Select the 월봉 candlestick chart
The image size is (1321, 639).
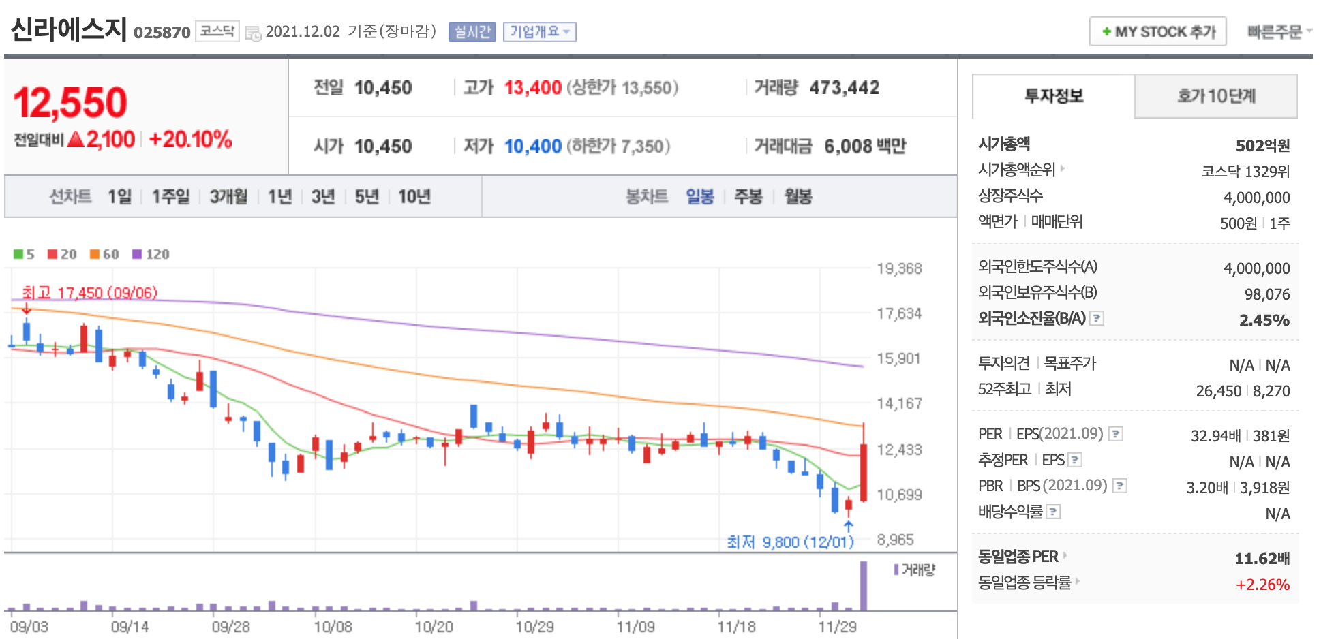click(x=798, y=197)
